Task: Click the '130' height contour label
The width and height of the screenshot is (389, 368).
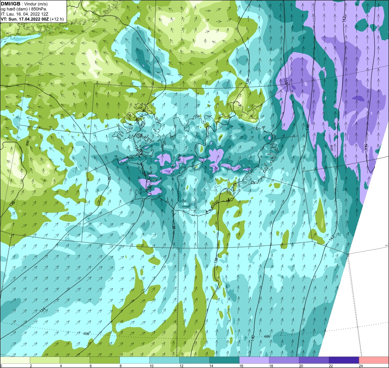Action: tap(12, 203)
